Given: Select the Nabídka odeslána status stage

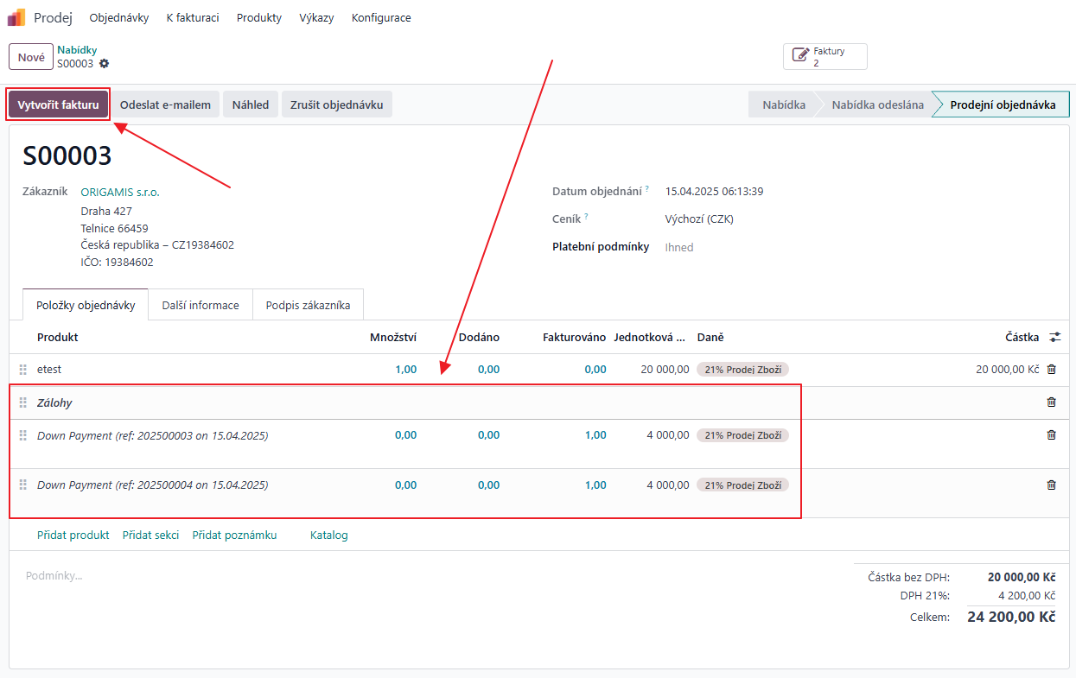Looking at the screenshot, I should point(877,105).
